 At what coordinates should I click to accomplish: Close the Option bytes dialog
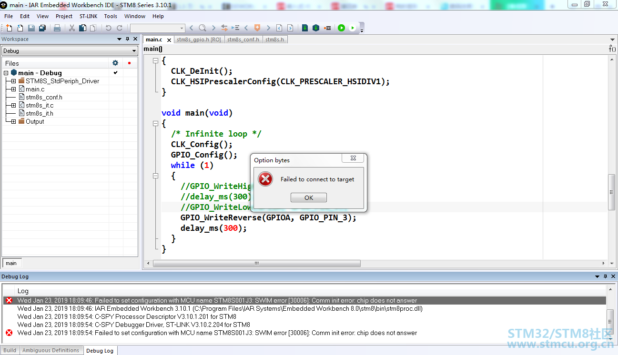tap(354, 158)
